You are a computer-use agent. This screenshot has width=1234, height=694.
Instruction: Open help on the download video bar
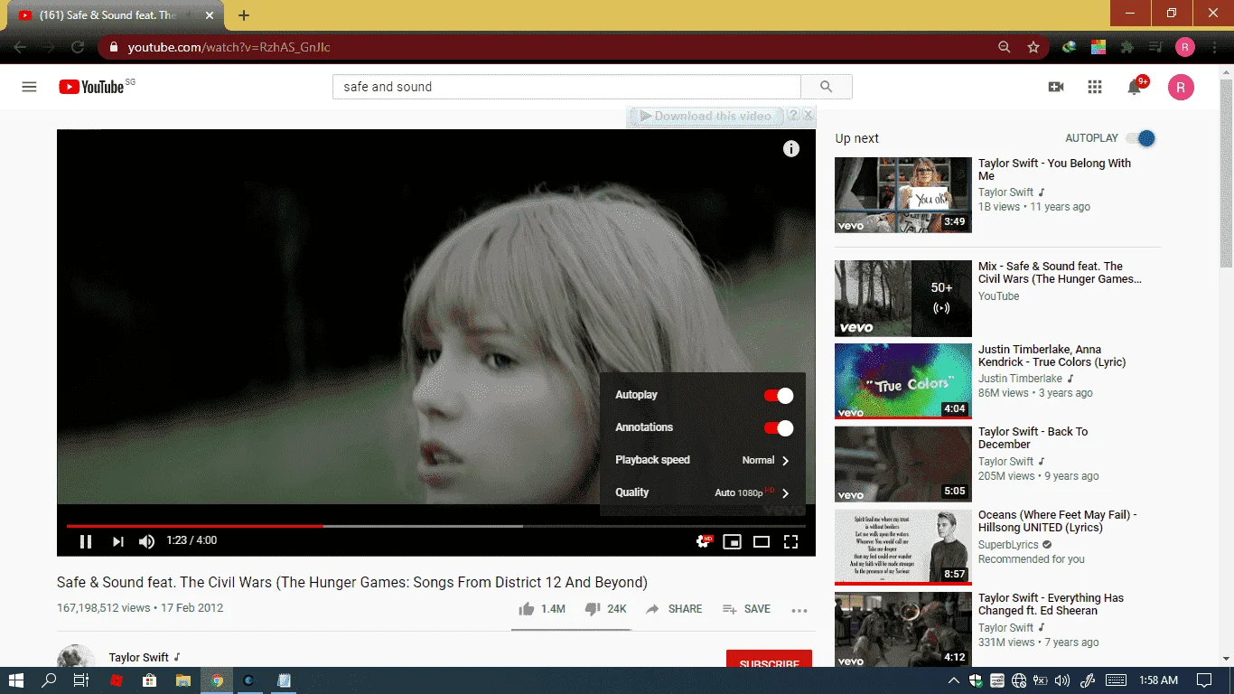pyautogui.click(x=793, y=116)
